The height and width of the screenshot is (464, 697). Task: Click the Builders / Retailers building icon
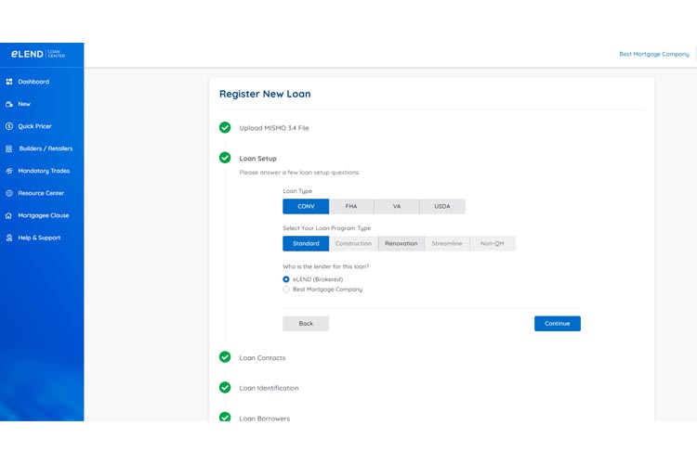[x=9, y=148]
